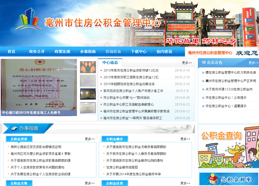This screenshot has width=259, height=186.
Task: Open news 2015年超额完成住房公积金归集任务
Action: tap(129, 84)
